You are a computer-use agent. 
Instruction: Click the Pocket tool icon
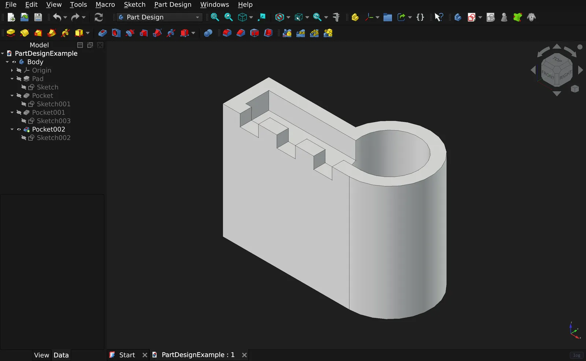(x=103, y=33)
